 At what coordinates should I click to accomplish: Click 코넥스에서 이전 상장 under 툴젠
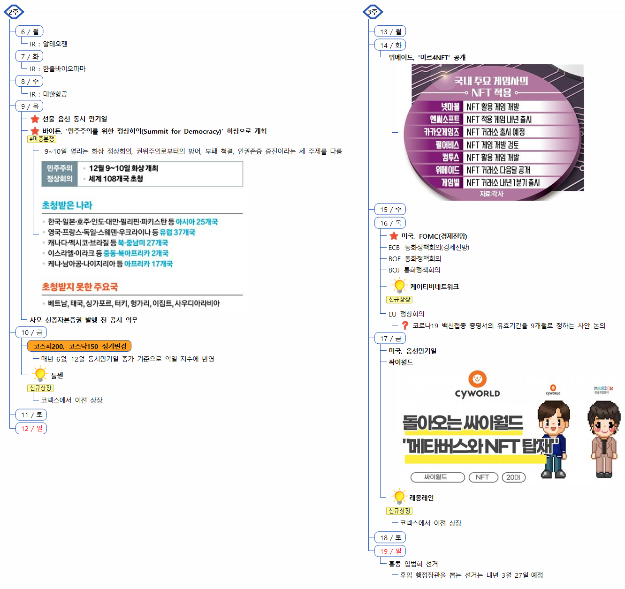click(71, 400)
